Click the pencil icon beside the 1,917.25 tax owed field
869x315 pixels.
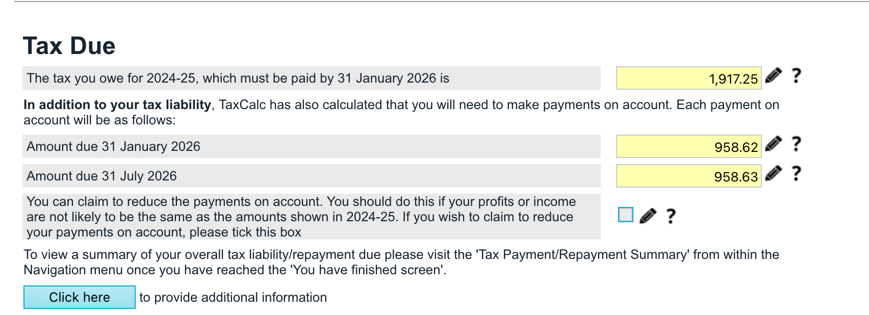tap(773, 76)
